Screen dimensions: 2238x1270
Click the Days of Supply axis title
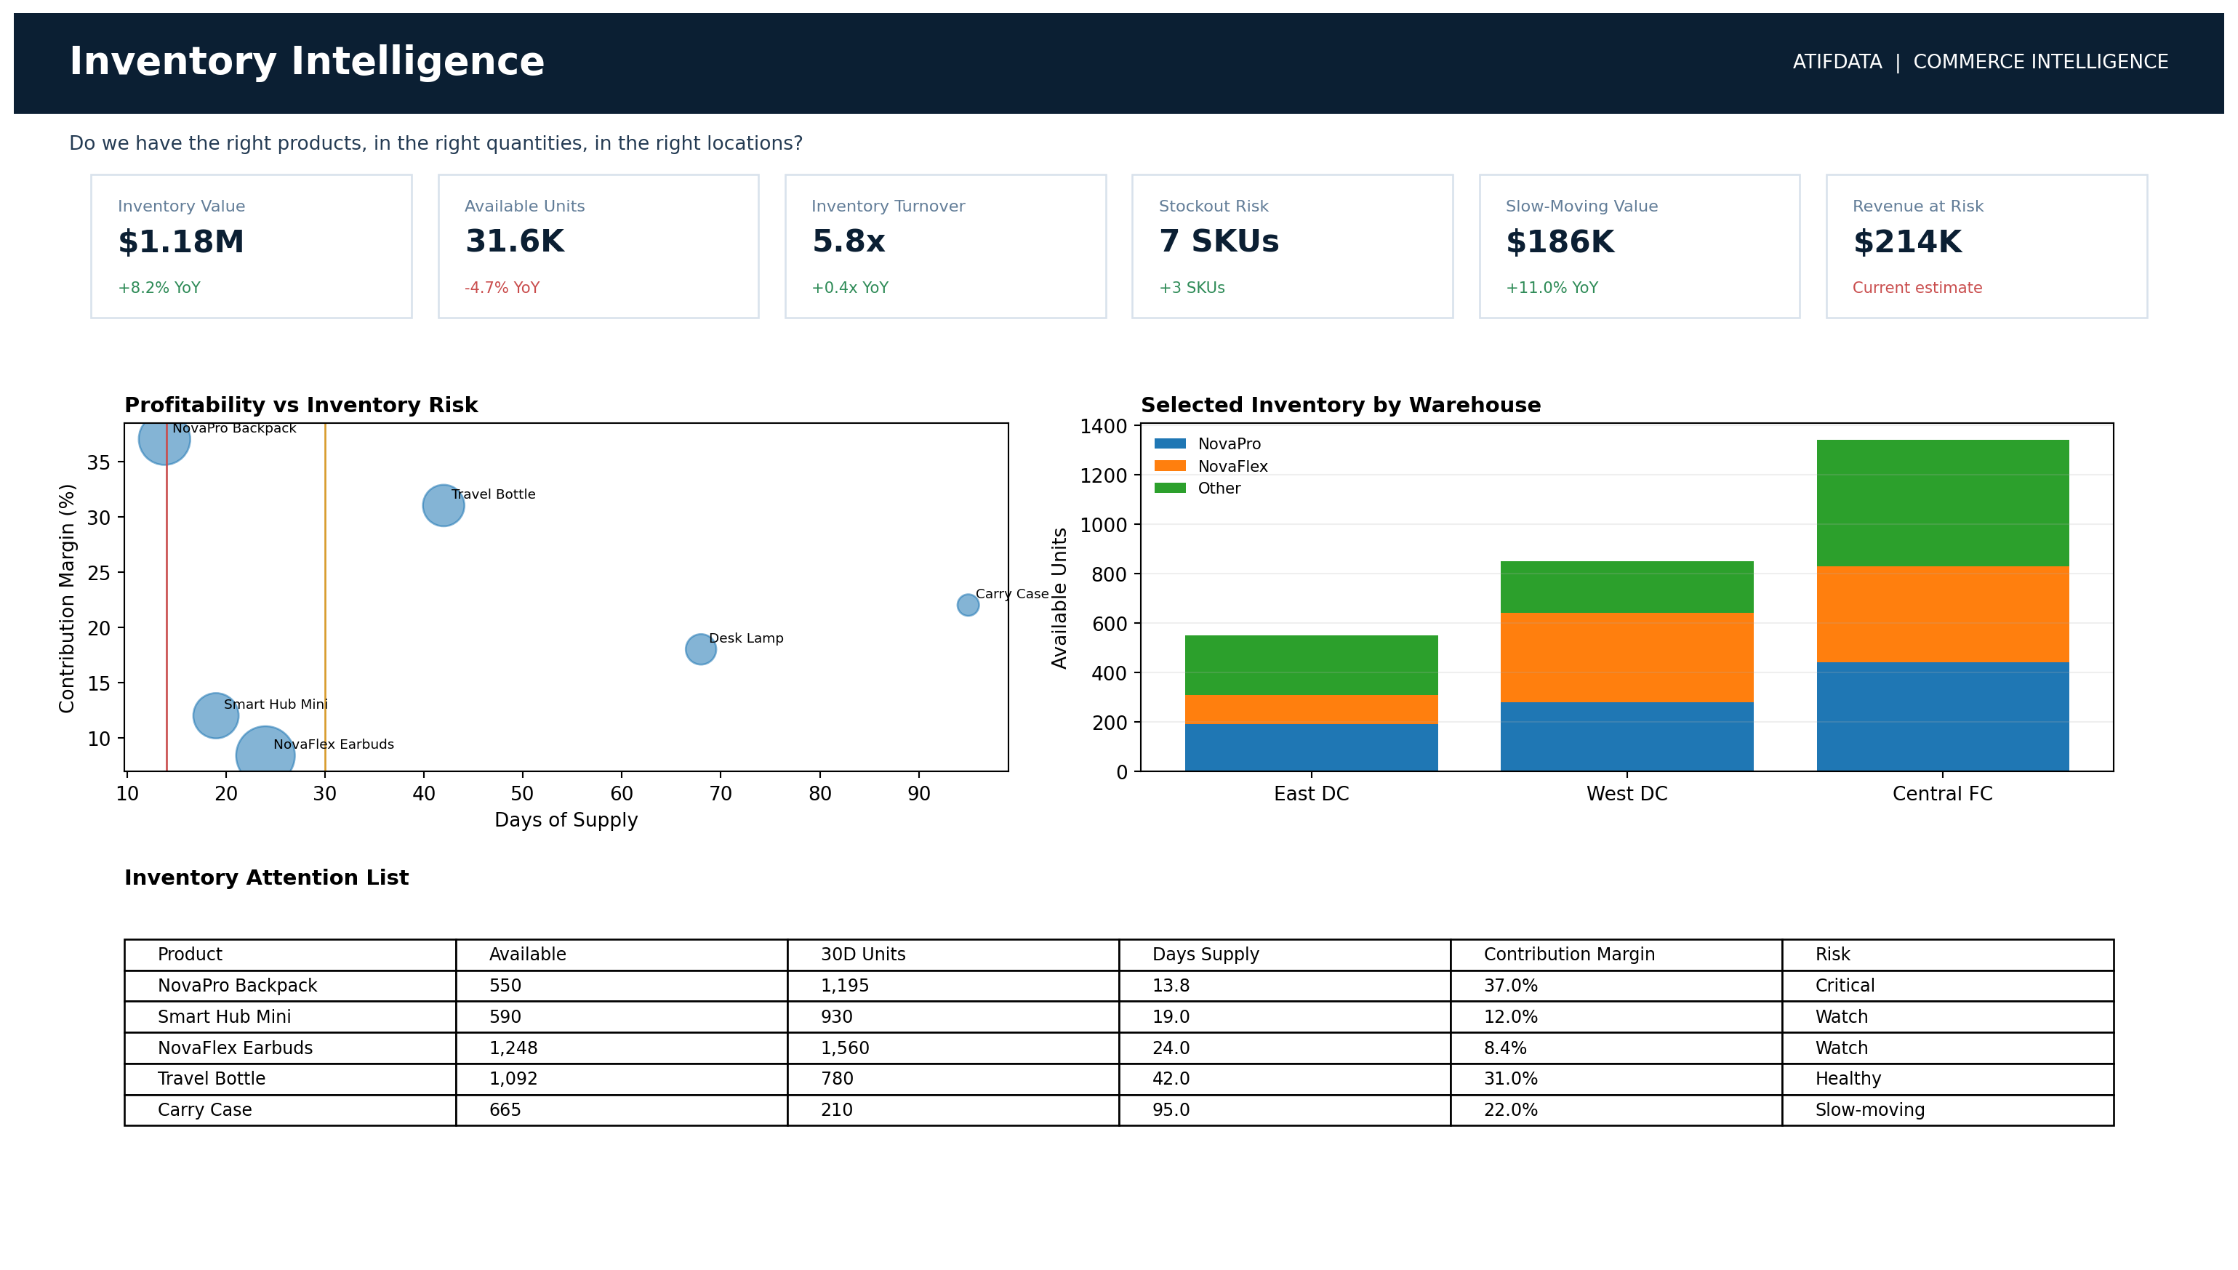point(566,821)
